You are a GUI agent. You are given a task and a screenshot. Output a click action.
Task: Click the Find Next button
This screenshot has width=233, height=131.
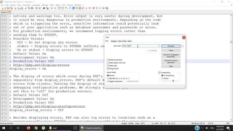(171, 46)
